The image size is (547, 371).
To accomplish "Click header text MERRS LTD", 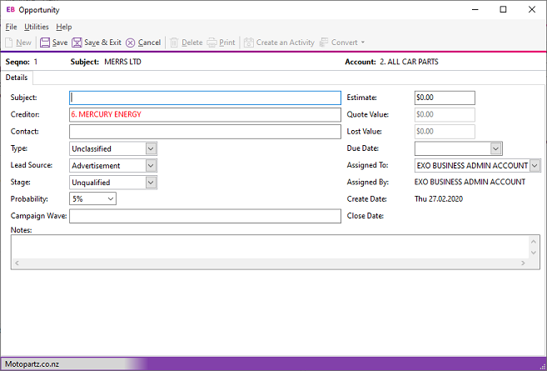I will click(122, 62).
